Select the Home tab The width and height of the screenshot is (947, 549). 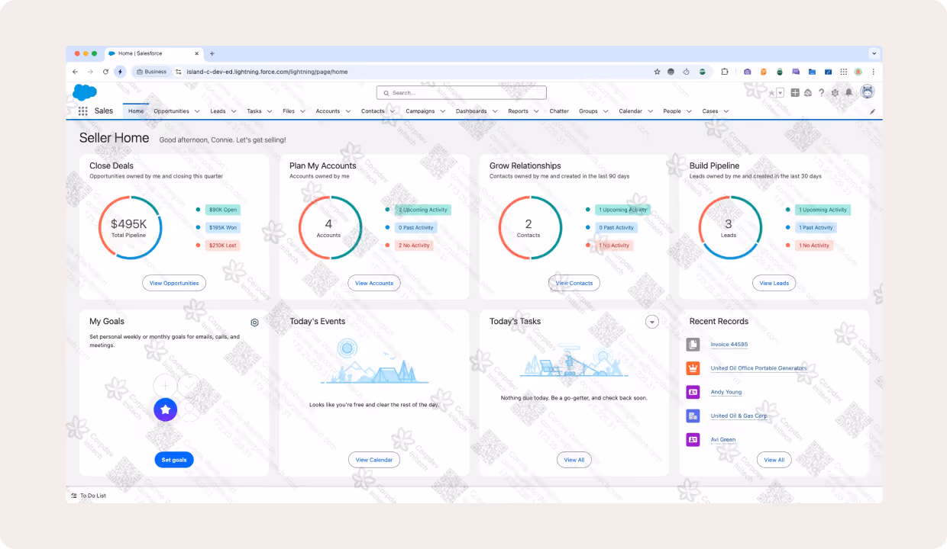pos(136,111)
